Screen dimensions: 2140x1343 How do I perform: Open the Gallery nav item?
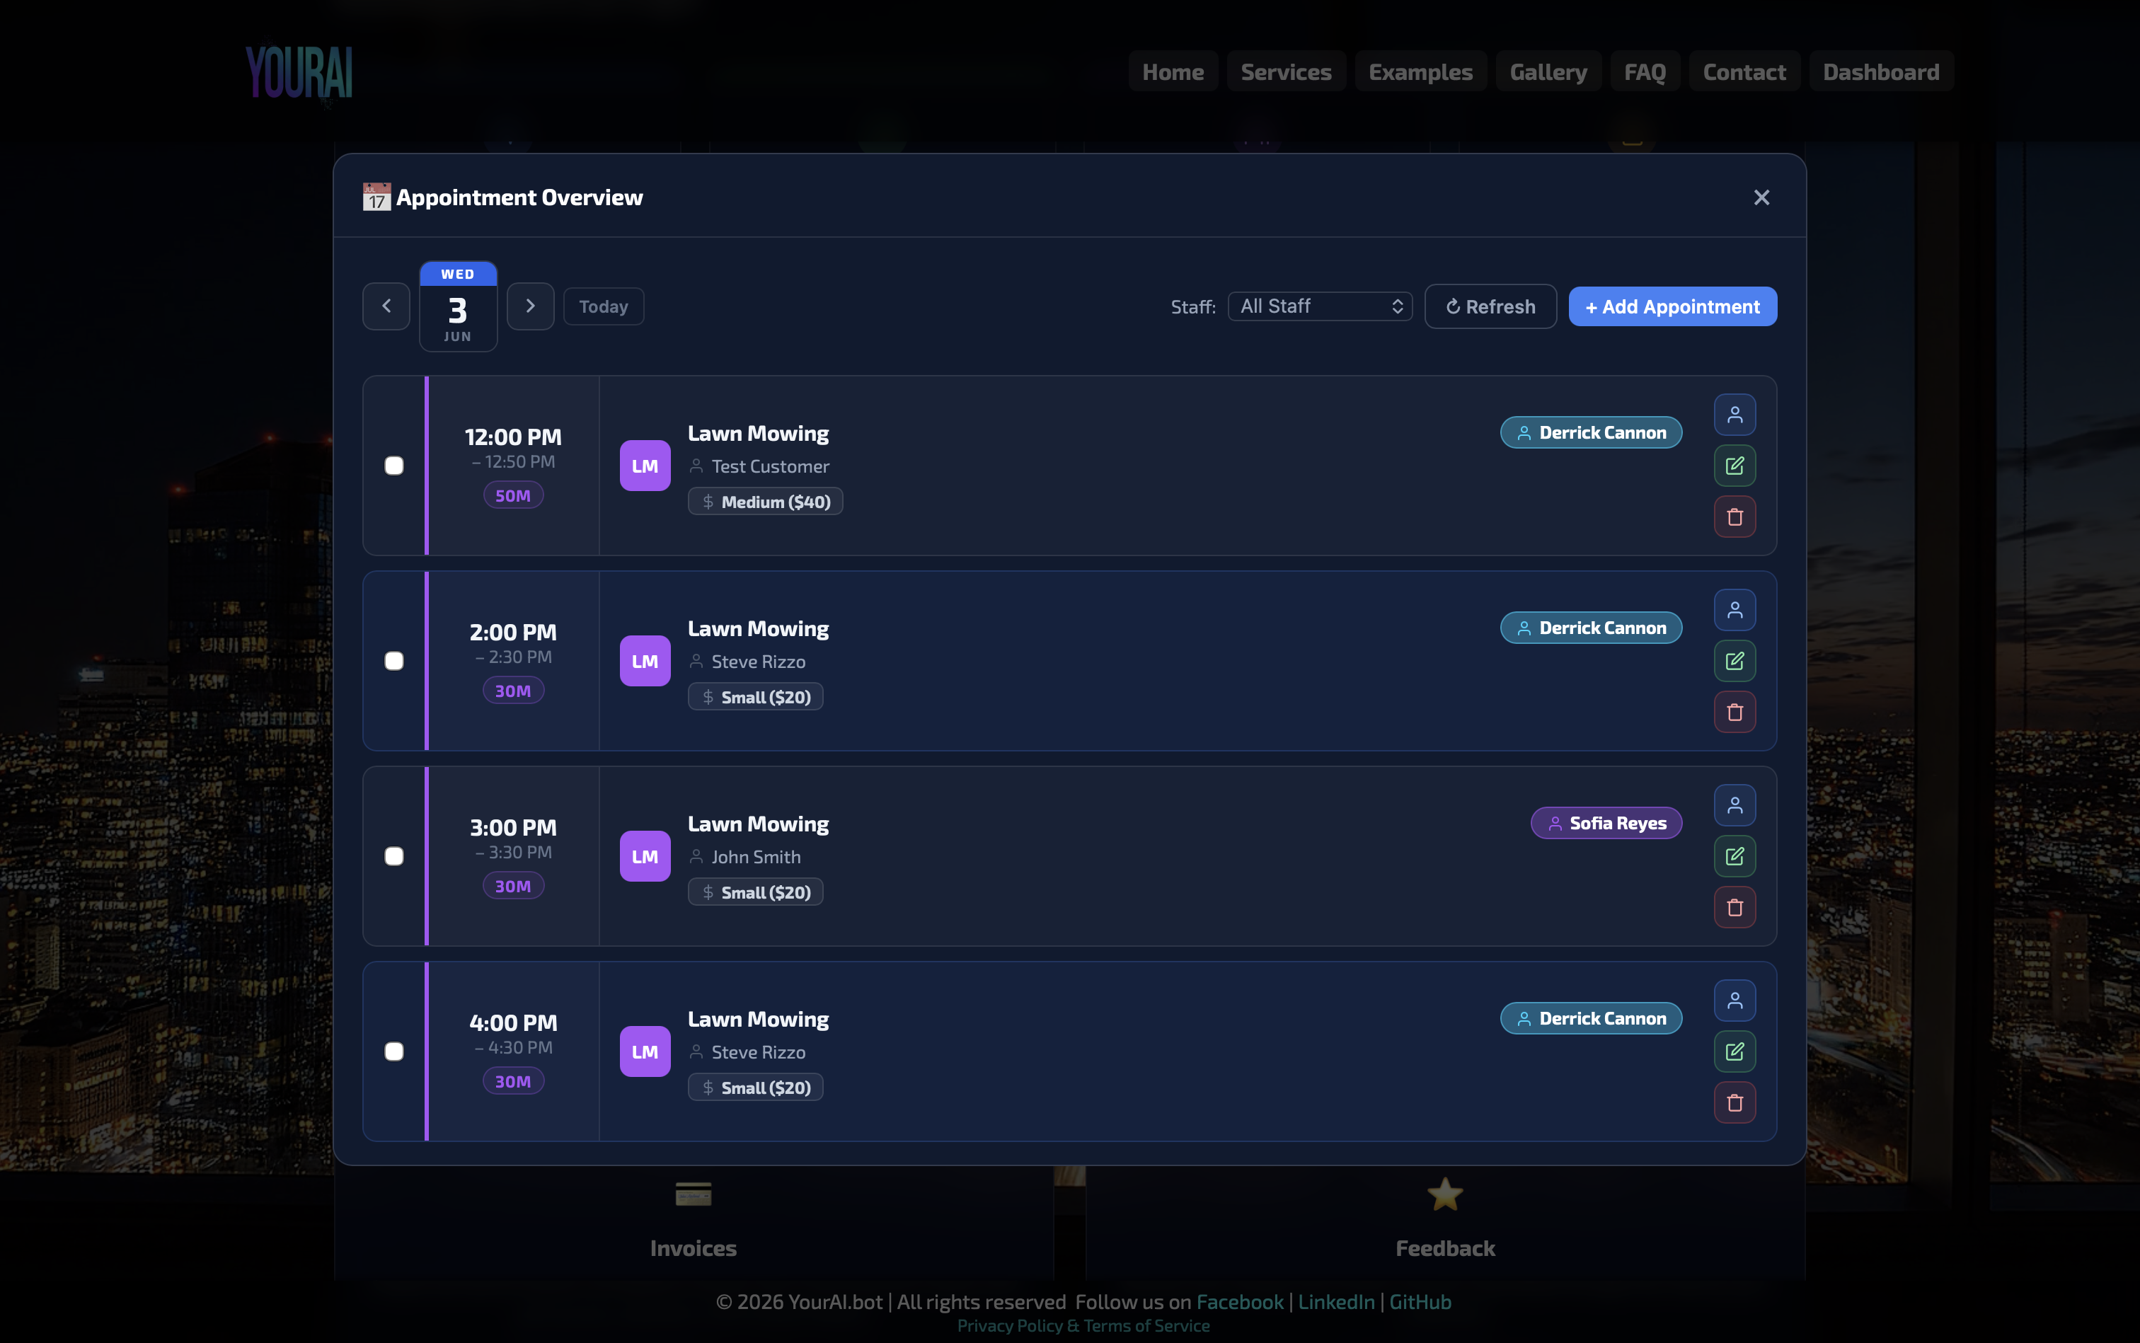click(1548, 72)
